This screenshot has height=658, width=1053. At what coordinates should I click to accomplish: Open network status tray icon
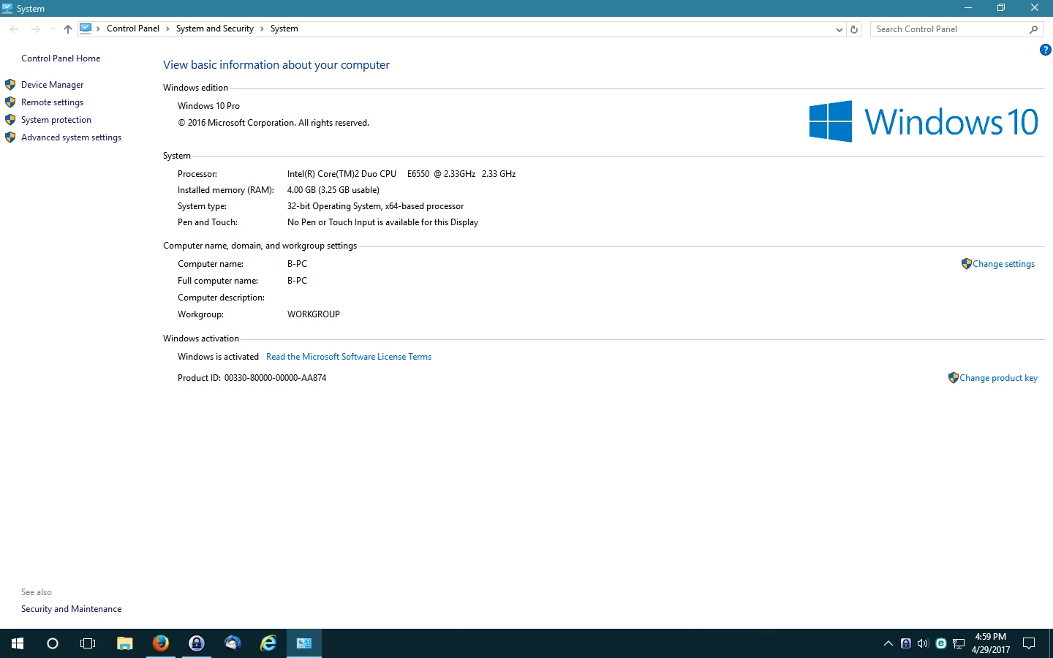[959, 643]
